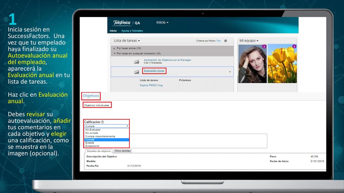Click the Ordenar por Fecha sort option
The width and height of the screenshot is (344, 193).
coord(206,41)
